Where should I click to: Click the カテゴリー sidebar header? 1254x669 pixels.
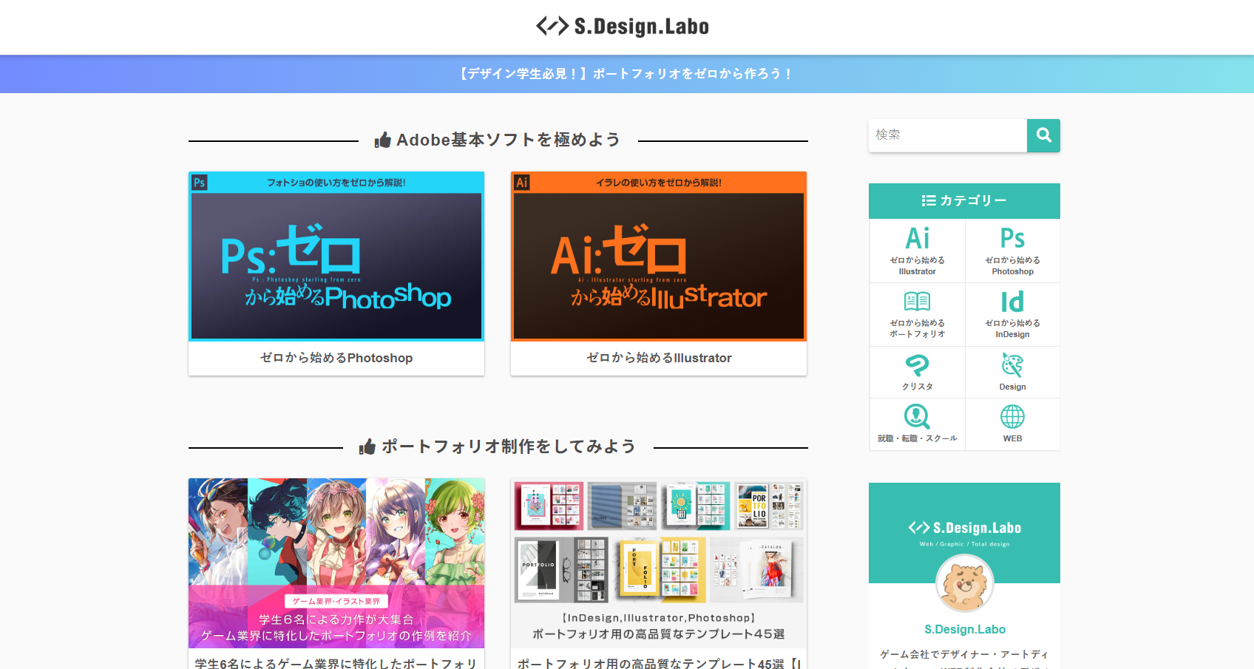point(964,200)
